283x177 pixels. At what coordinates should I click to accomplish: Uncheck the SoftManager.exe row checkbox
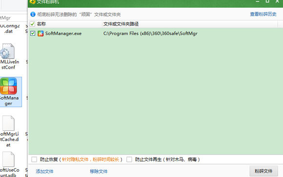pyautogui.click(x=33, y=33)
